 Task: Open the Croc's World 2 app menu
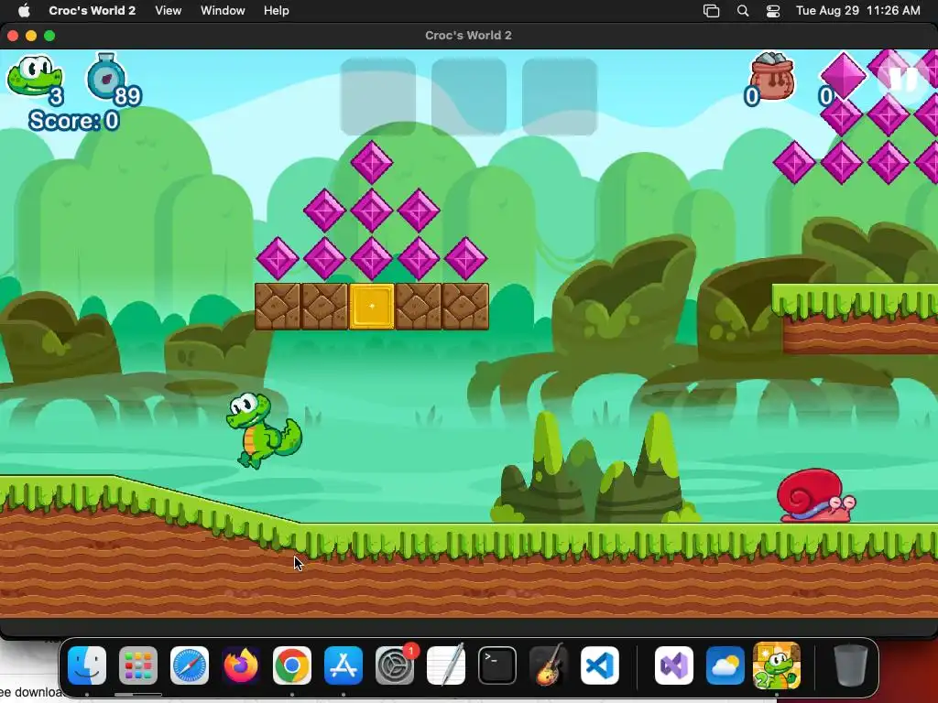(93, 10)
